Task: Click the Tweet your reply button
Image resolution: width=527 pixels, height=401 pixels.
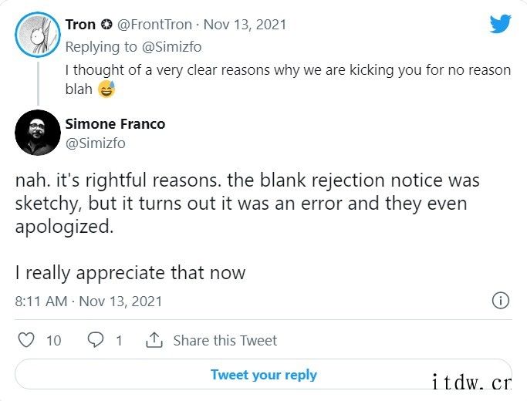Action: point(264,375)
